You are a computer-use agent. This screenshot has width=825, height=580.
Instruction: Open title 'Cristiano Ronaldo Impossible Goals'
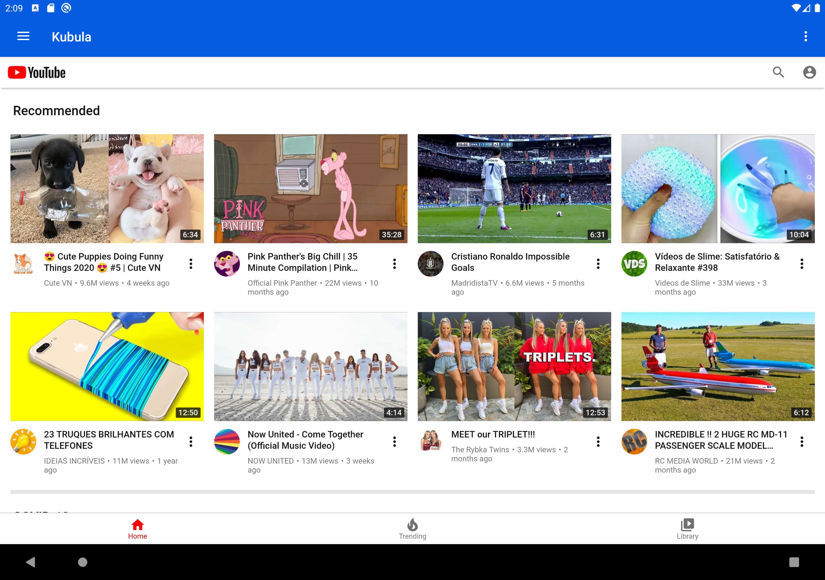(510, 262)
